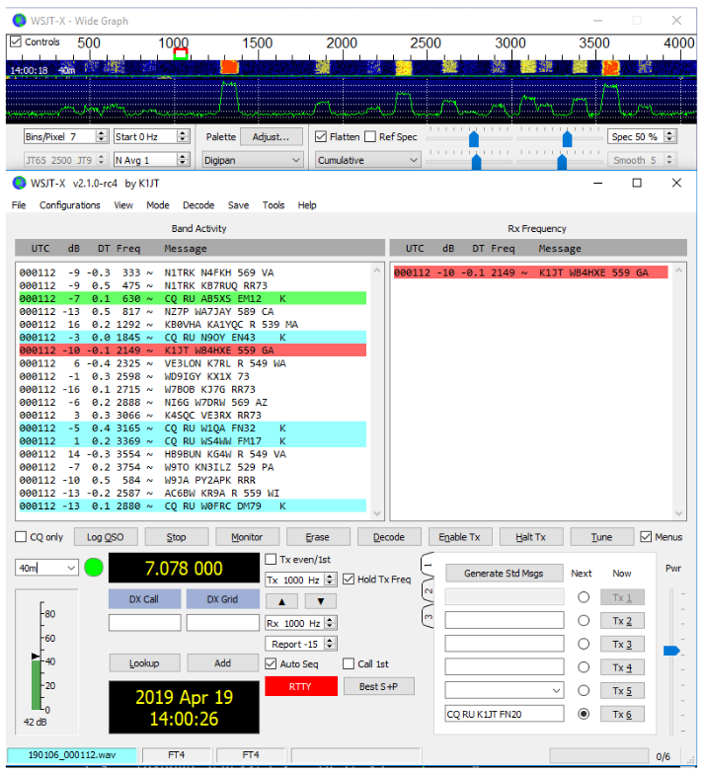Enable the Call 1st checkbox

pos(349,663)
